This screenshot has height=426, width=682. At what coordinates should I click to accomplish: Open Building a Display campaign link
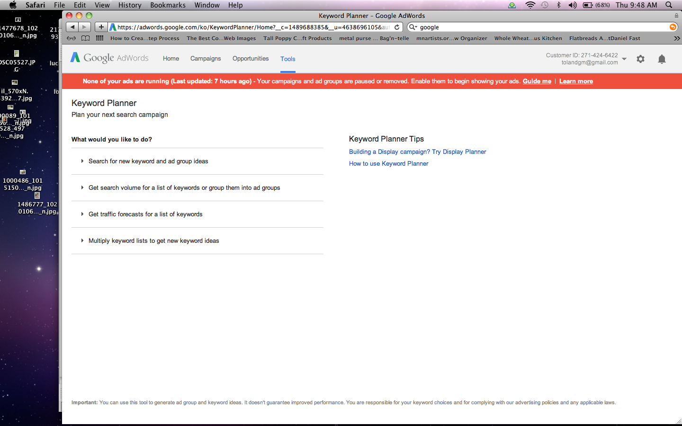(x=418, y=152)
